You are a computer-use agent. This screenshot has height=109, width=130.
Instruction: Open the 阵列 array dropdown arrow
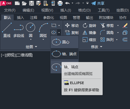(117, 40)
